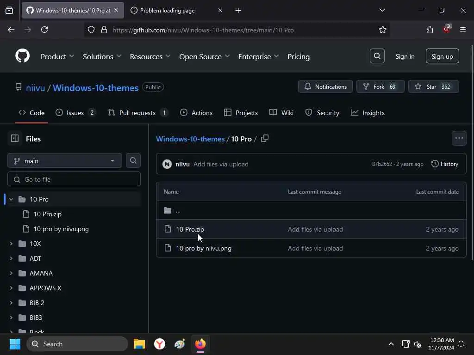
Task: Open a new browser tab with plus
Action: pyautogui.click(x=238, y=11)
